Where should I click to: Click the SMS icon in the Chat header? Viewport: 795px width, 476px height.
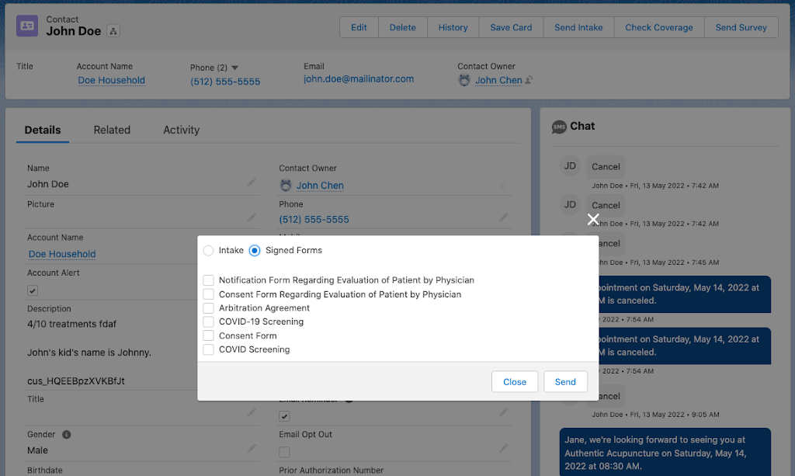559,126
